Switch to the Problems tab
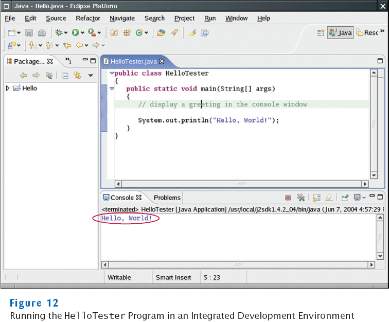This screenshot has width=389, height=322. point(167,198)
